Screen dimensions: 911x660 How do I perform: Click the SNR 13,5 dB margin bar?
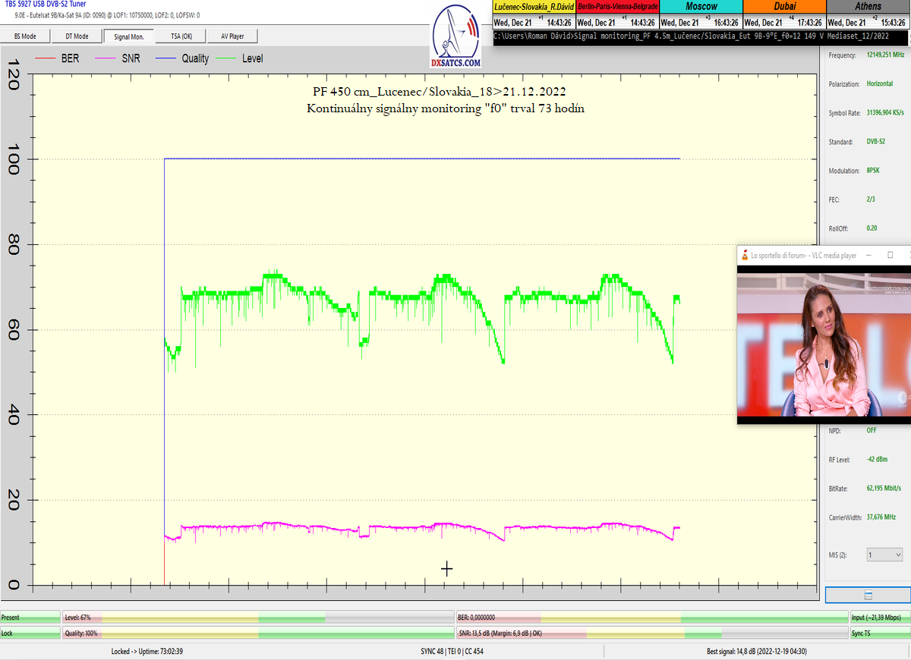tap(651, 633)
